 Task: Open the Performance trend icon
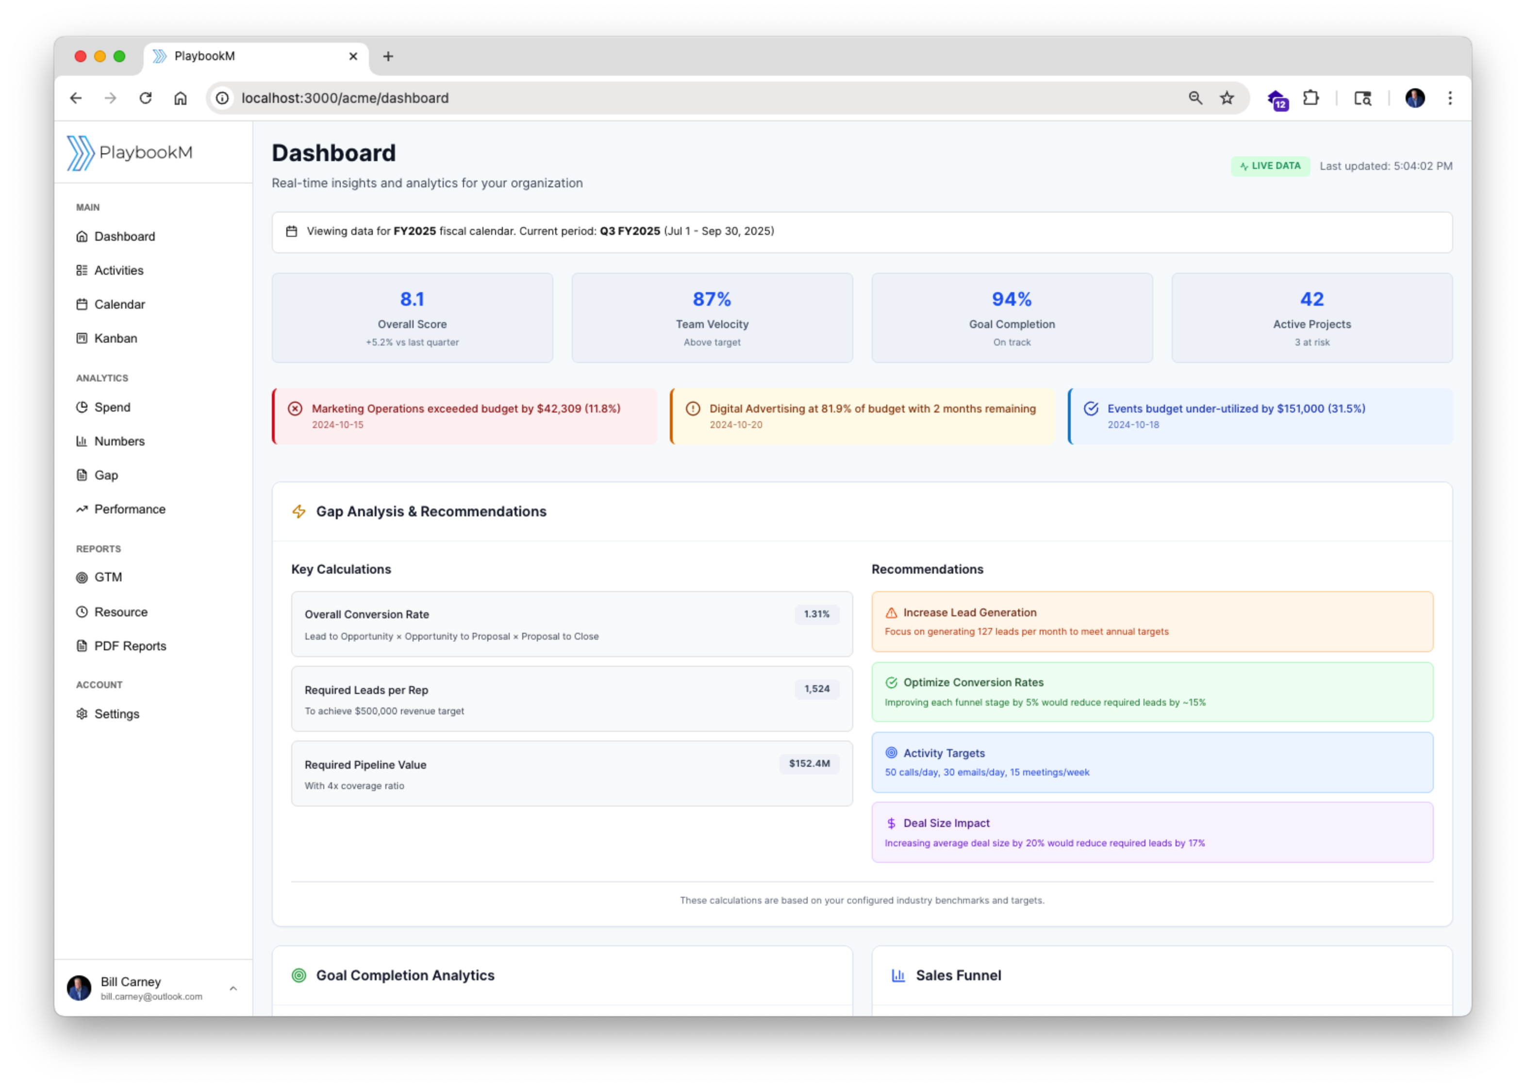82,509
